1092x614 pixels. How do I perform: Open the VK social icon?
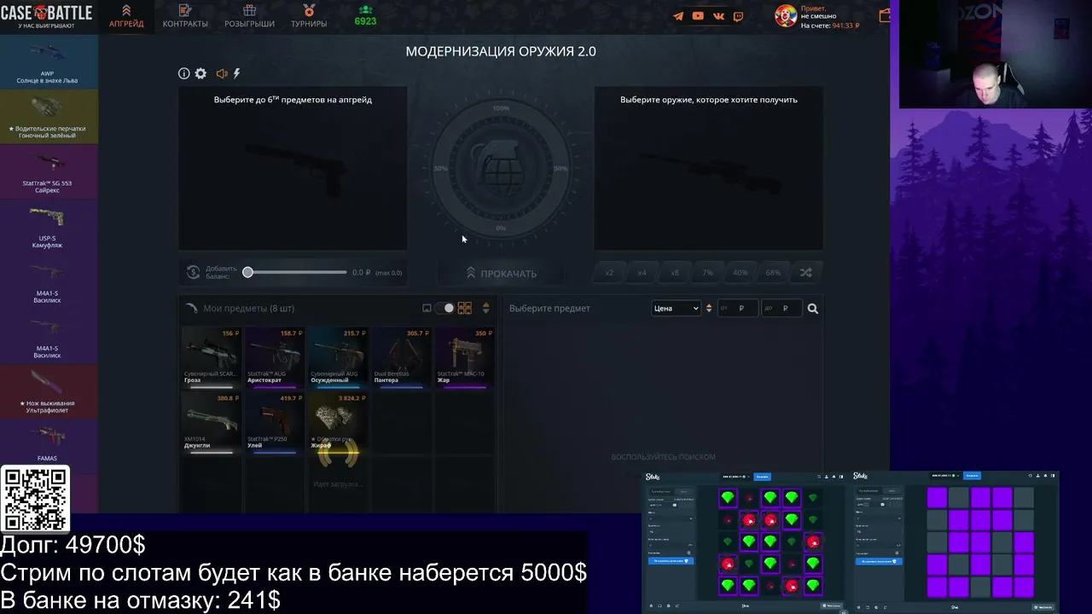click(x=718, y=16)
